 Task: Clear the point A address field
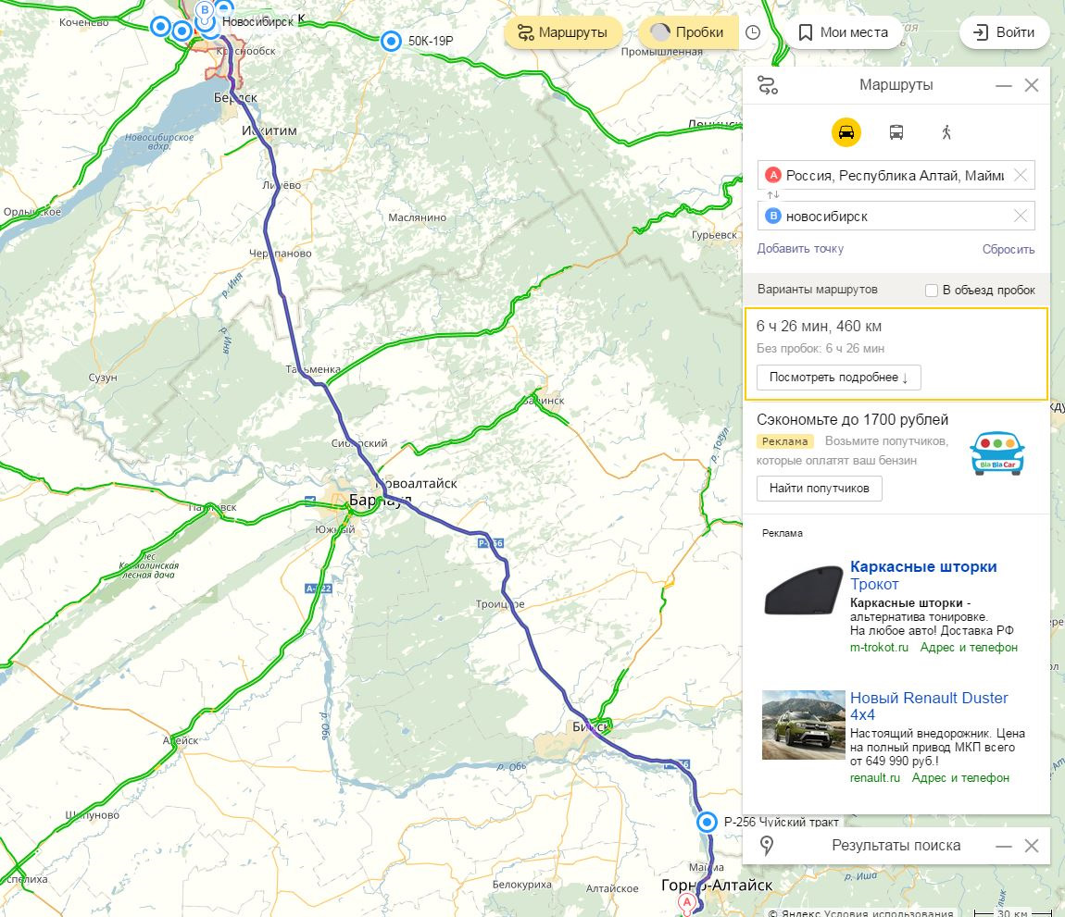coord(1020,175)
